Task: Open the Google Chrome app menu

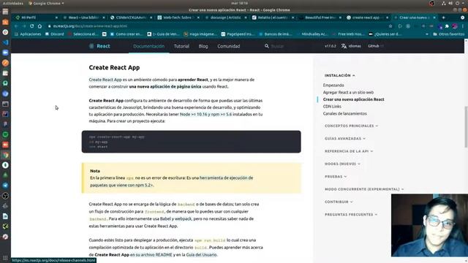Action: pos(46,3)
